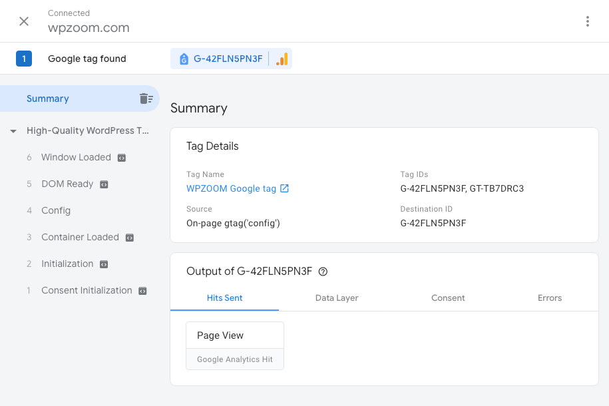Click the code icon beside DOM Ready
The height and width of the screenshot is (406, 609).
(104, 184)
